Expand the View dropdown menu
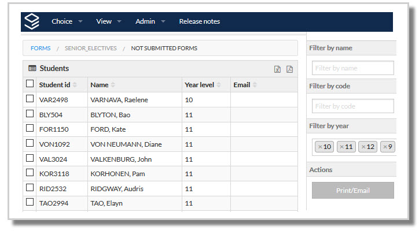 pos(108,21)
